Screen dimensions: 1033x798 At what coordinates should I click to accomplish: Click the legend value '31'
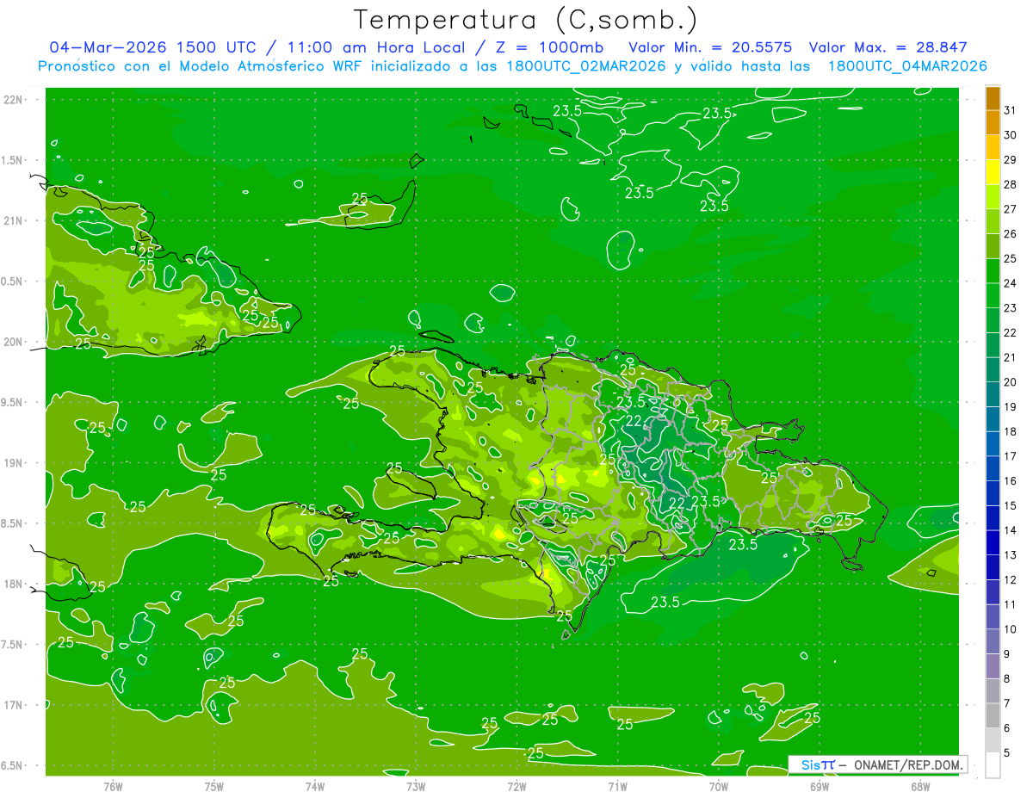coord(1010,110)
